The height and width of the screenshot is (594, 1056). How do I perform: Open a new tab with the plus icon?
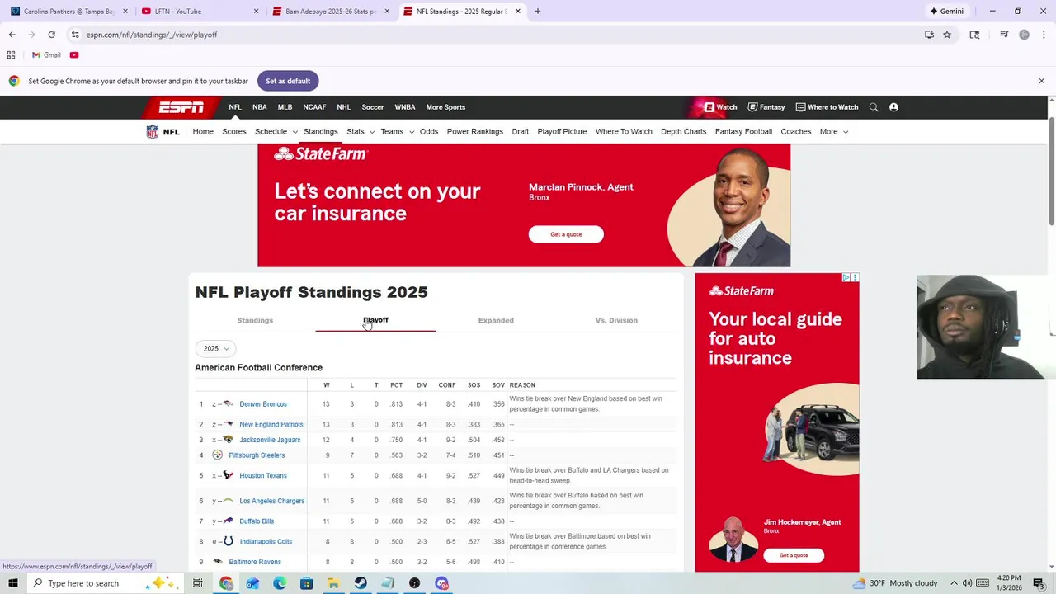[x=538, y=12]
